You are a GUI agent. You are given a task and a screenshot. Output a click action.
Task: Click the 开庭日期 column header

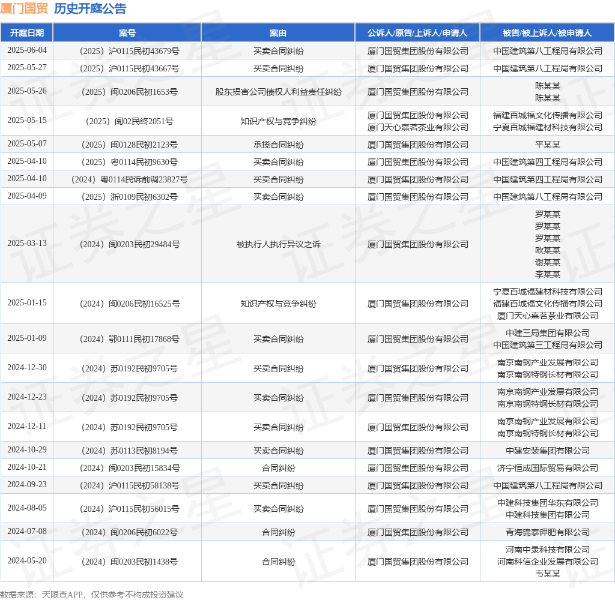(x=26, y=33)
